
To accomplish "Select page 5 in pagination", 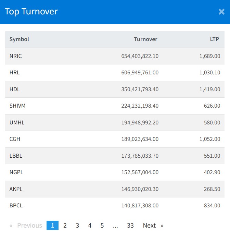I will [x=102, y=226].
